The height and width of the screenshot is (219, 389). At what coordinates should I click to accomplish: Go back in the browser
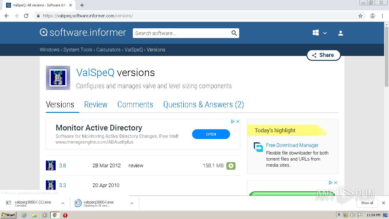(x=7, y=16)
